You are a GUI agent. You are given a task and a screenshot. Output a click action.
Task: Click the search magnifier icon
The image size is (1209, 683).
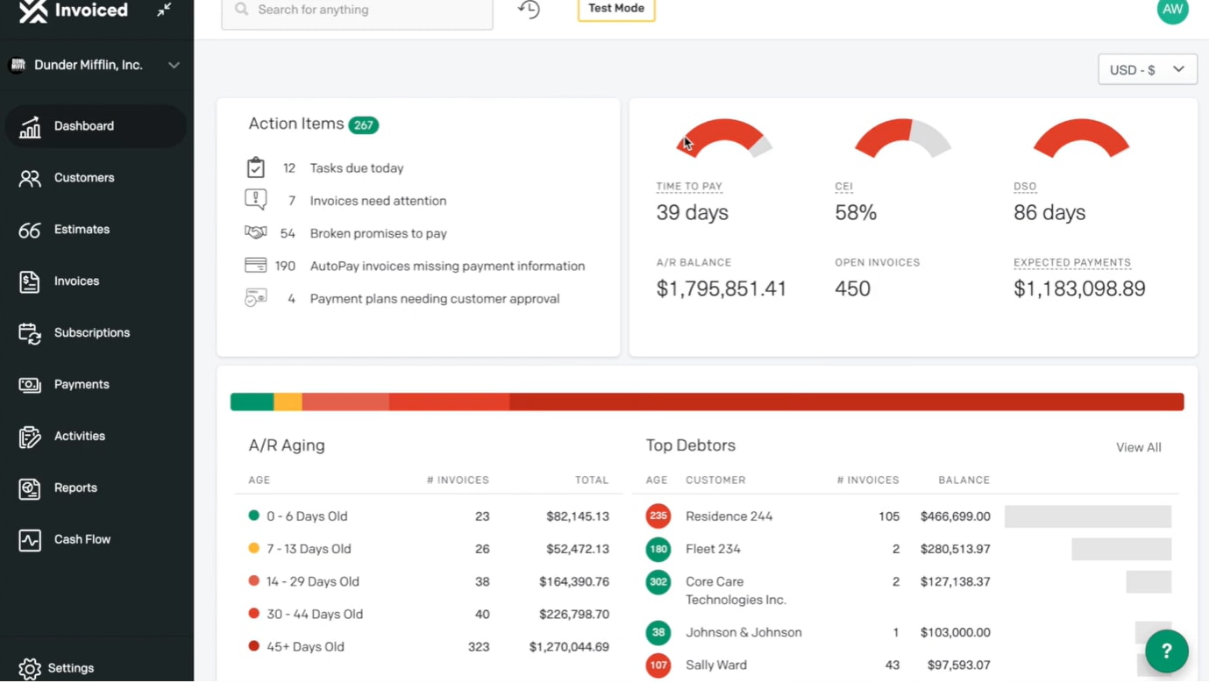tap(242, 10)
